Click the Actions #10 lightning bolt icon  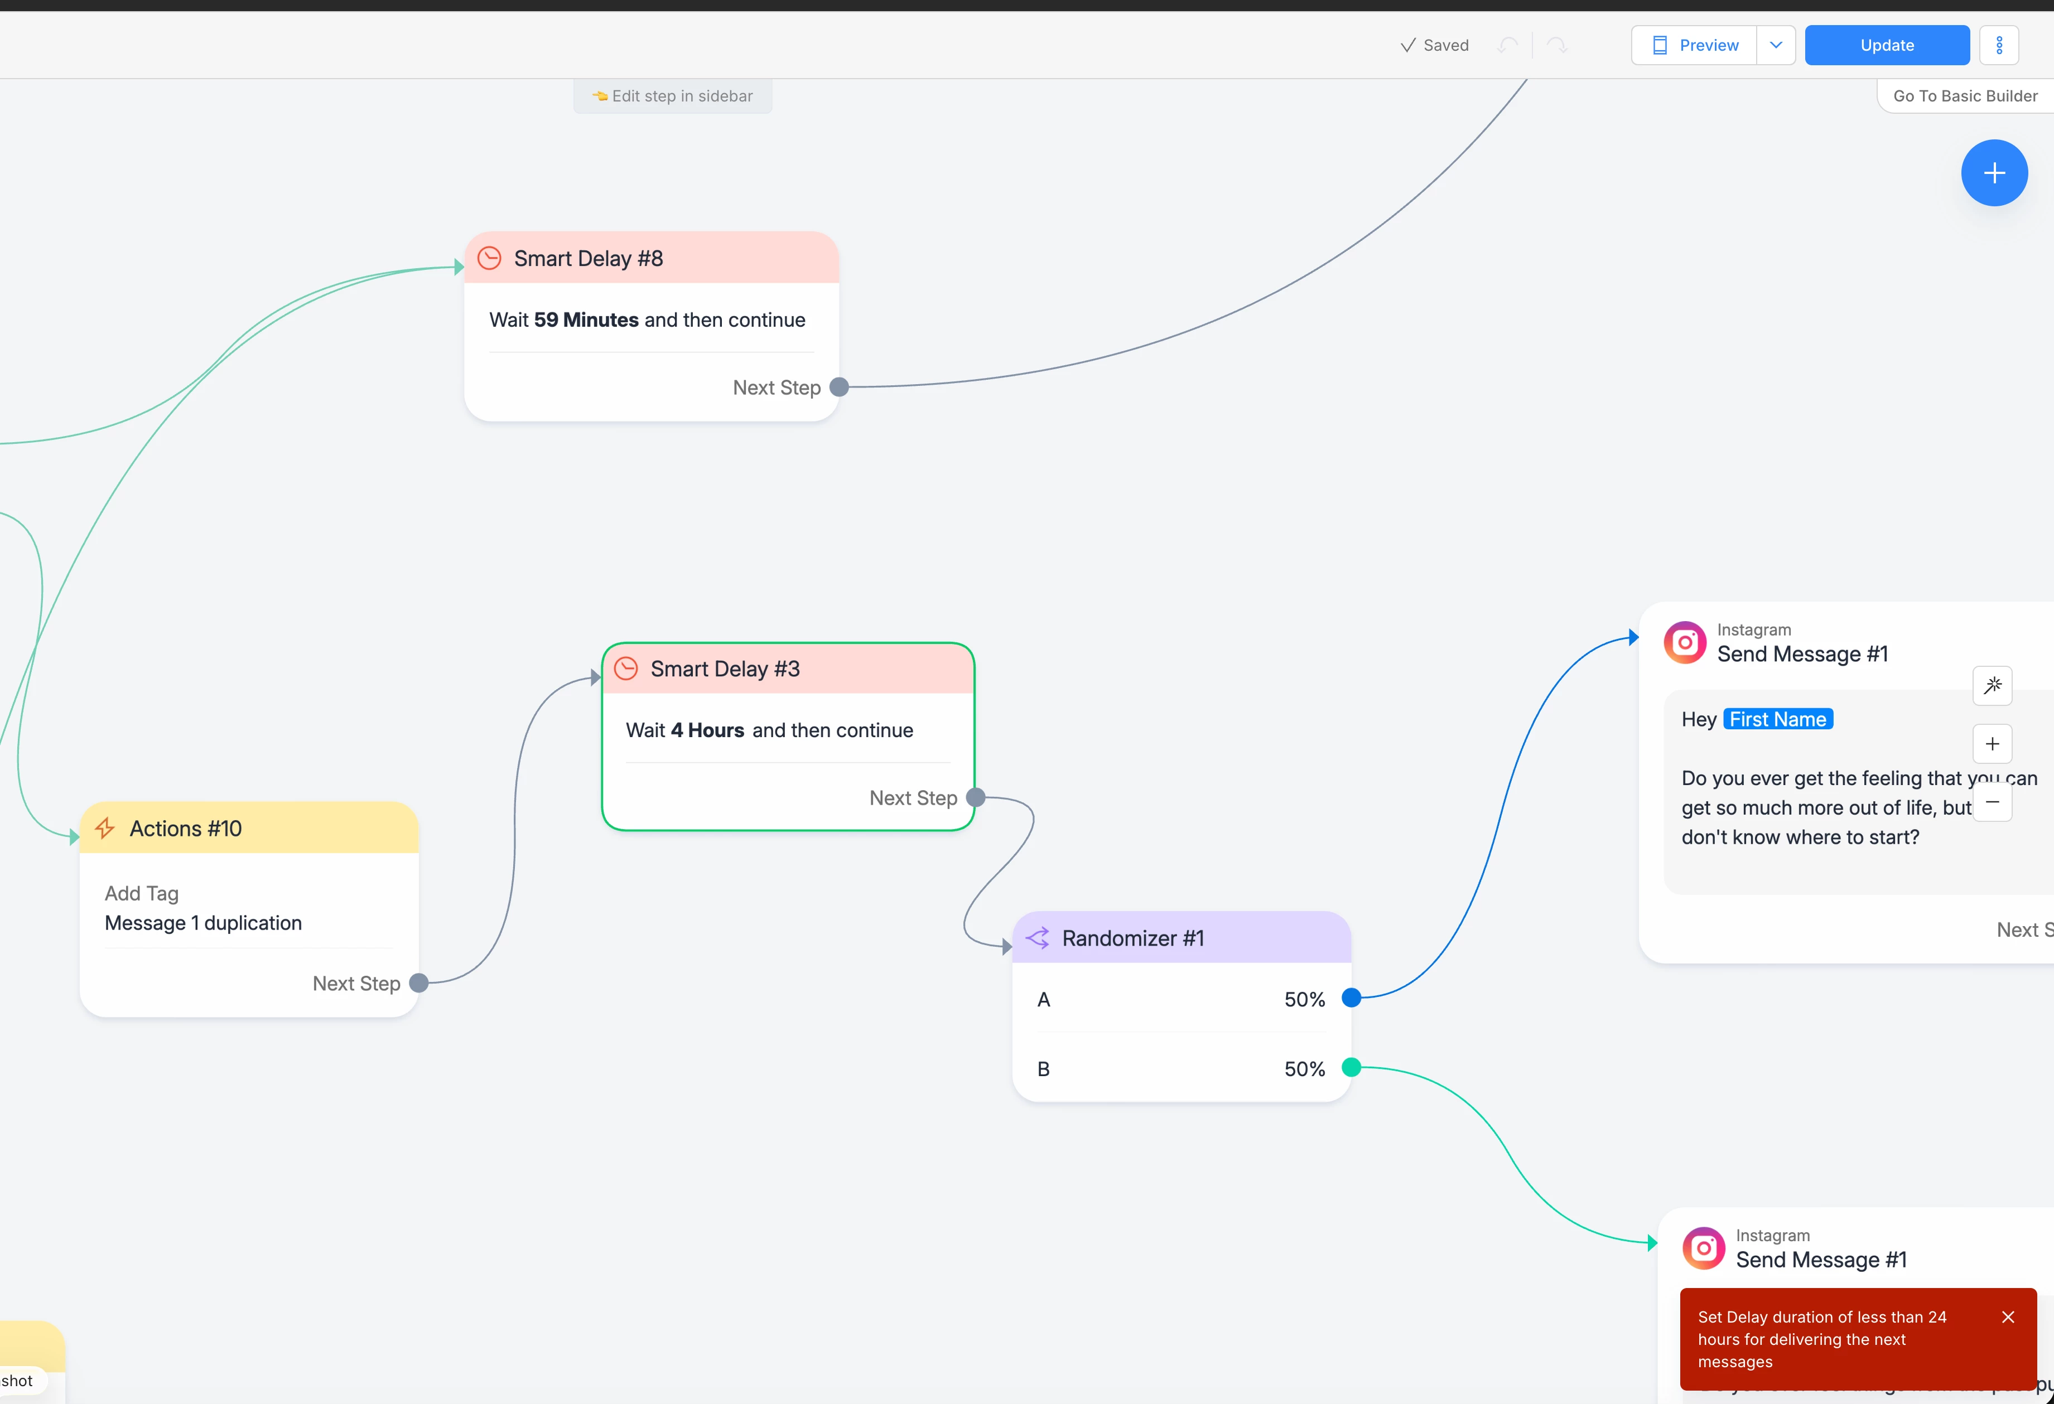105,828
